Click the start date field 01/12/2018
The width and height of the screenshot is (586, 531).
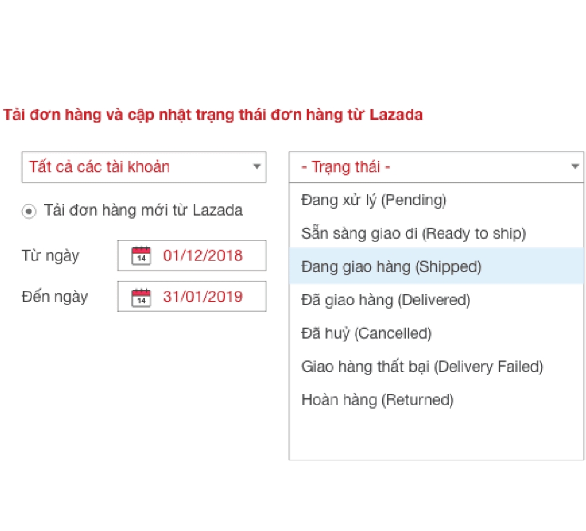pyautogui.click(x=203, y=255)
